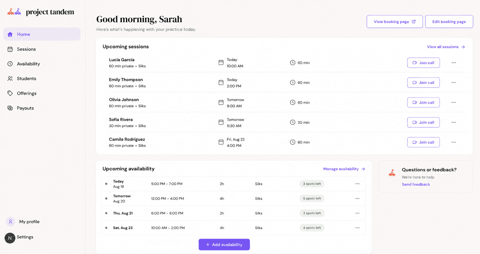Screen dimensions: 480x254
Task: Join call with Emily Thompson
Action: point(423,83)
